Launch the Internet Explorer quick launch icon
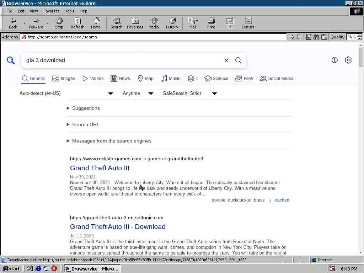The image size is (364, 273). coord(38,269)
